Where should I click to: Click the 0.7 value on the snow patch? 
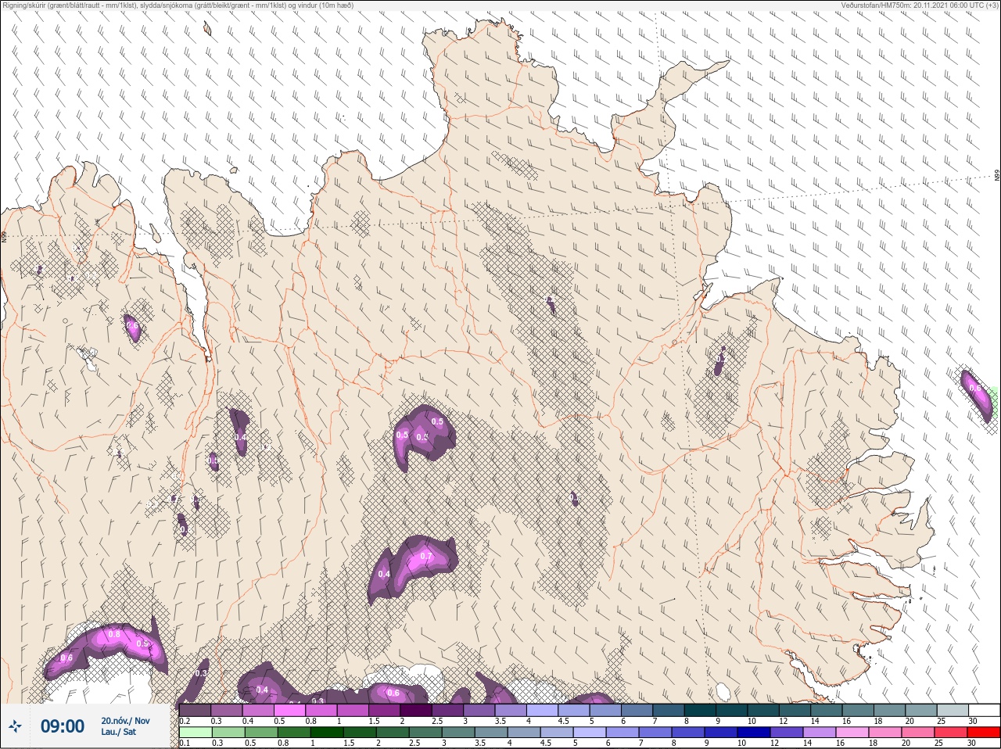[x=426, y=556]
